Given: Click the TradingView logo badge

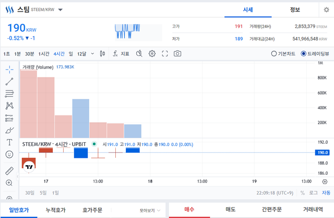Looking at the screenshot, I should (29, 167).
